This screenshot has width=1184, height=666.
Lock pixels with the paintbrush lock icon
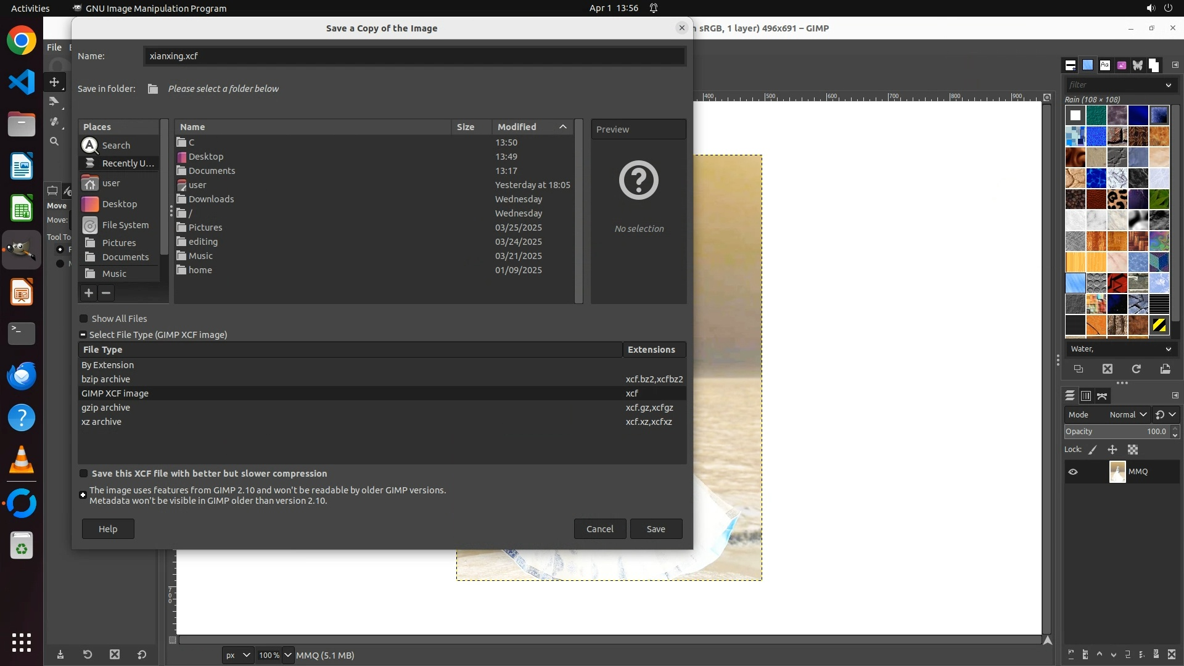coord(1093,450)
